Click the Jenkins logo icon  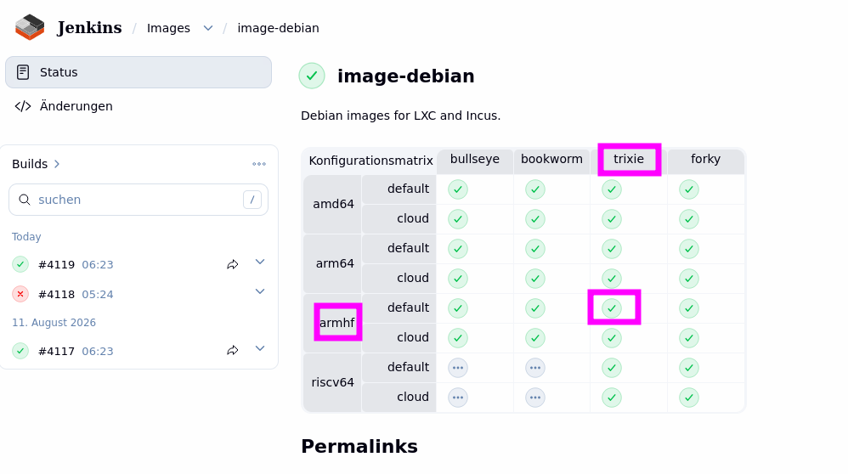pos(30,27)
